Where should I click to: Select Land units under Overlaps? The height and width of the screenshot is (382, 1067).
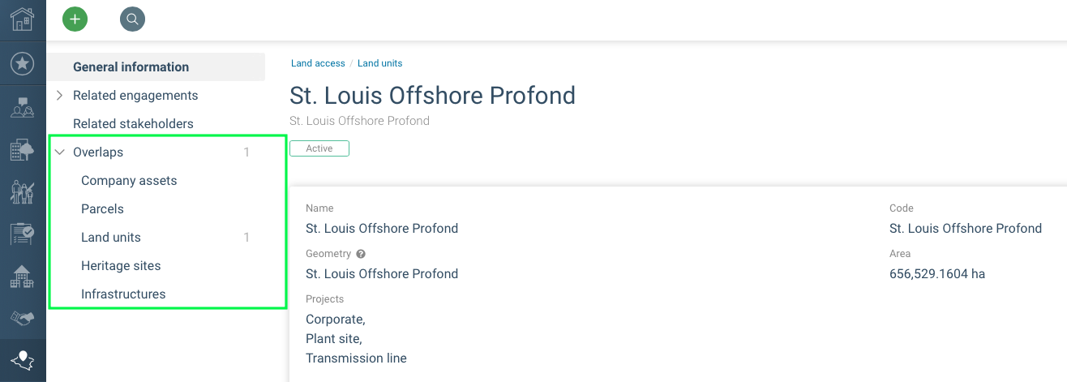click(111, 237)
